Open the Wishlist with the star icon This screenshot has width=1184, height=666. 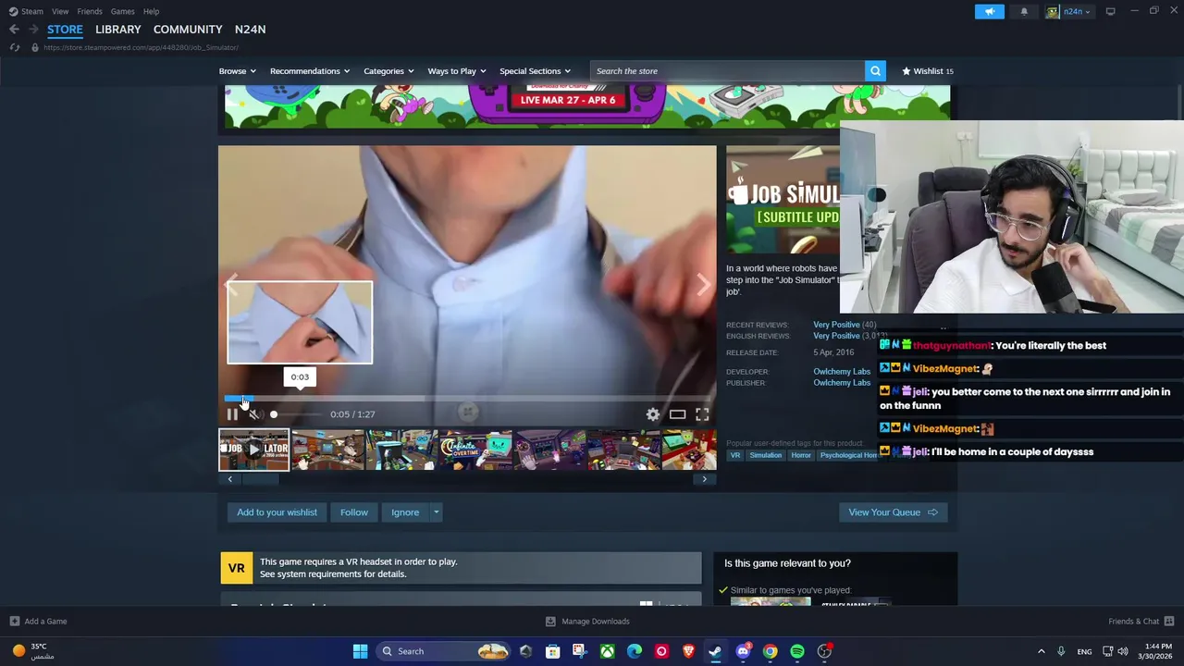[x=928, y=71]
